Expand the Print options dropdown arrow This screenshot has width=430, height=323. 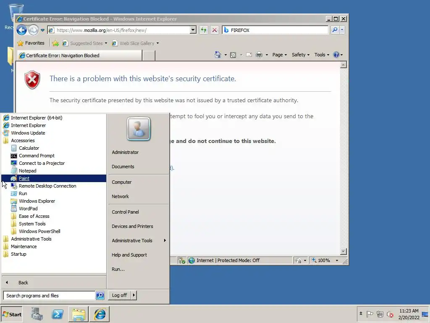coord(267,55)
